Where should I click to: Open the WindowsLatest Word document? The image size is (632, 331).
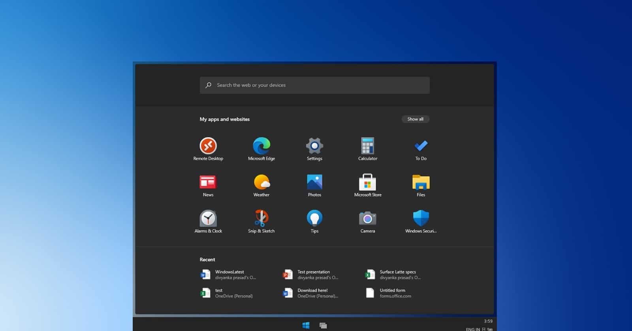pyautogui.click(x=228, y=275)
